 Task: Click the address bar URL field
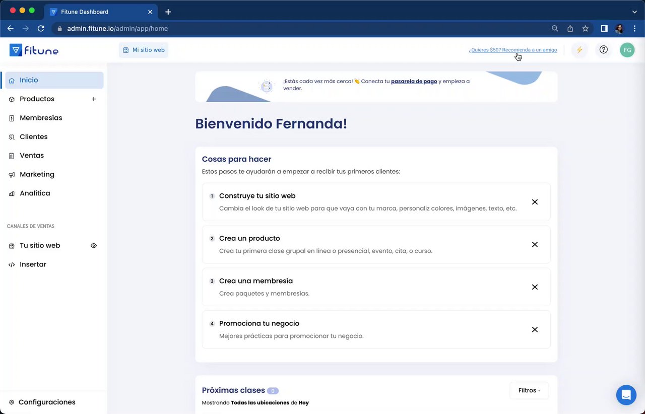coord(302,29)
